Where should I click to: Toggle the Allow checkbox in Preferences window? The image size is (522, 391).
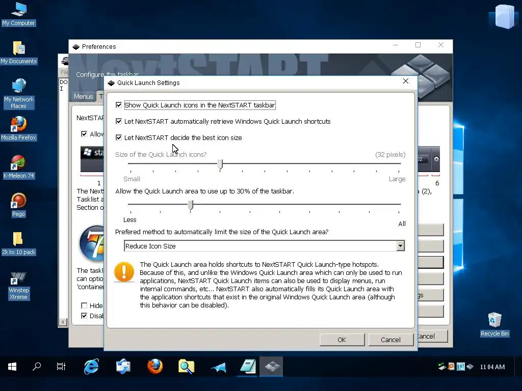tap(84, 134)
